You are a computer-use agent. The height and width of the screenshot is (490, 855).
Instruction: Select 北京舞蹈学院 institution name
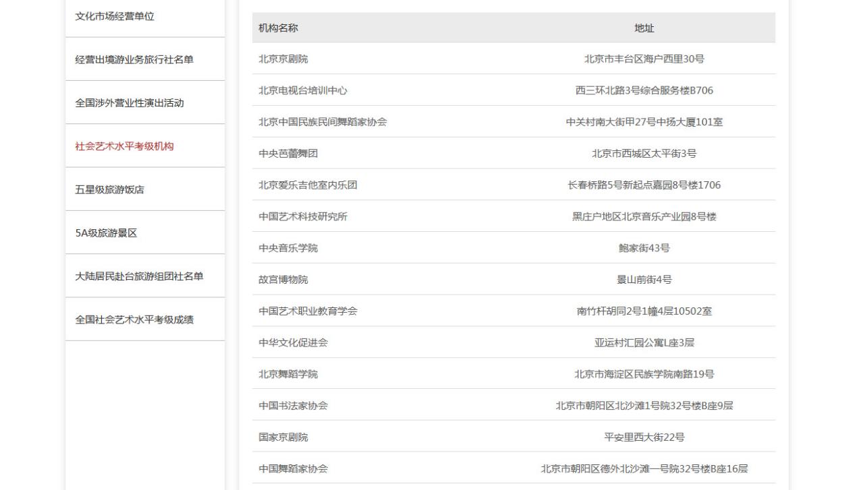288,374
